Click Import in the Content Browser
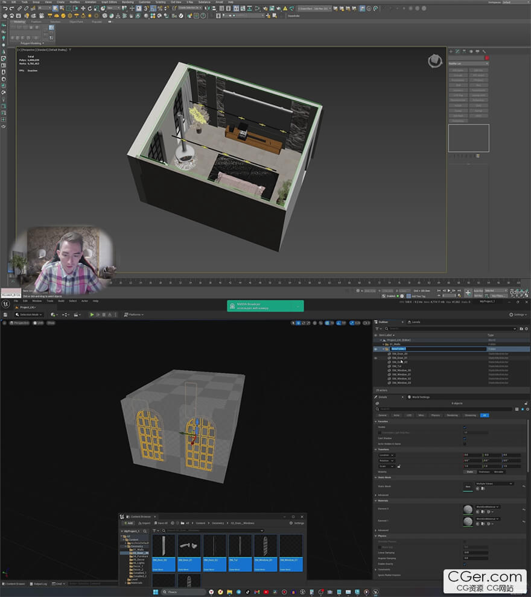 (145, 523)
